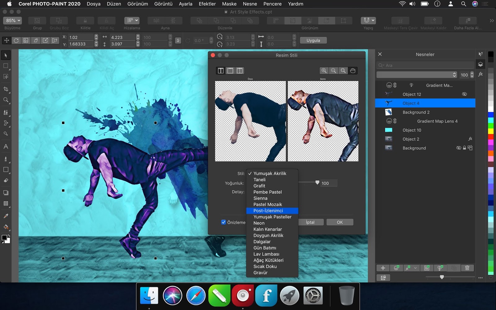
Task: Add new object with plus icon
Action: [383, 268]
